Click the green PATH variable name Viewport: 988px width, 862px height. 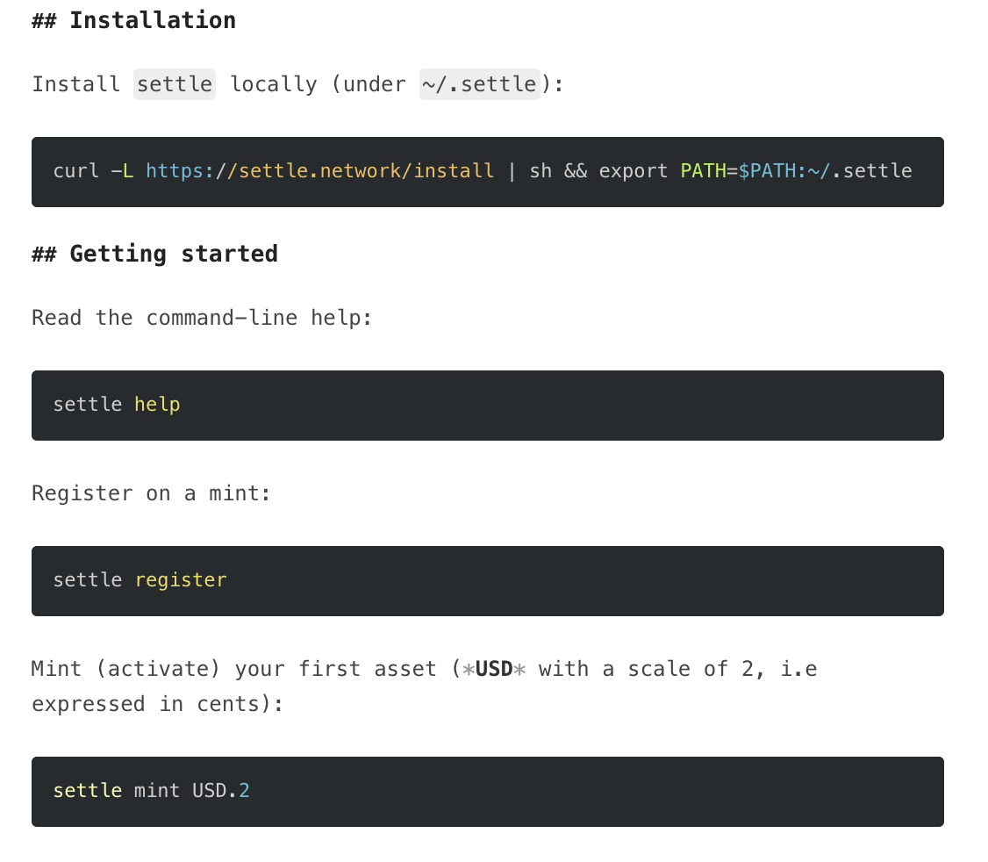(x=704, y=170)
